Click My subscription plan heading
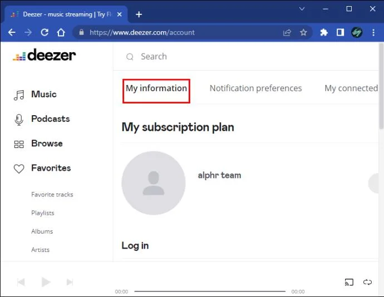Viewport: 384px width, 297px height. click(178, 127)
